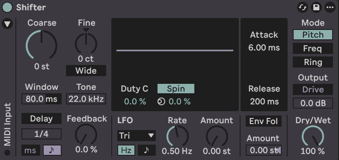
Task: Click the Shifter device title
Action: (x=31, y=7)
